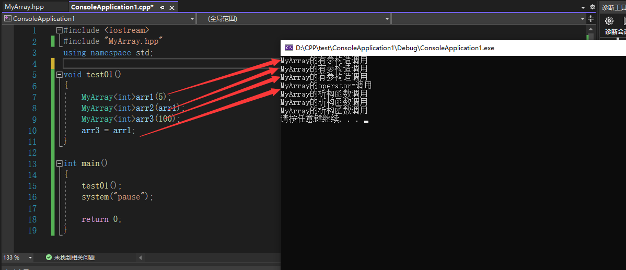Click 'MyArray<int>arr3(100);' on line 9
This screenshot has width=626, height=270.
(131, 119)
